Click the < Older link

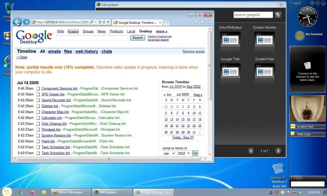pos(22,57)
